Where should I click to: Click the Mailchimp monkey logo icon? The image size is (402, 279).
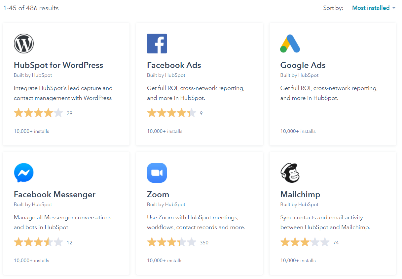tap(290, 173)
